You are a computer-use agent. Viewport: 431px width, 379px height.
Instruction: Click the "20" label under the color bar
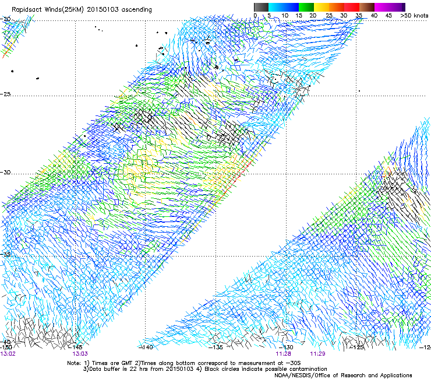tap(313, 15)
